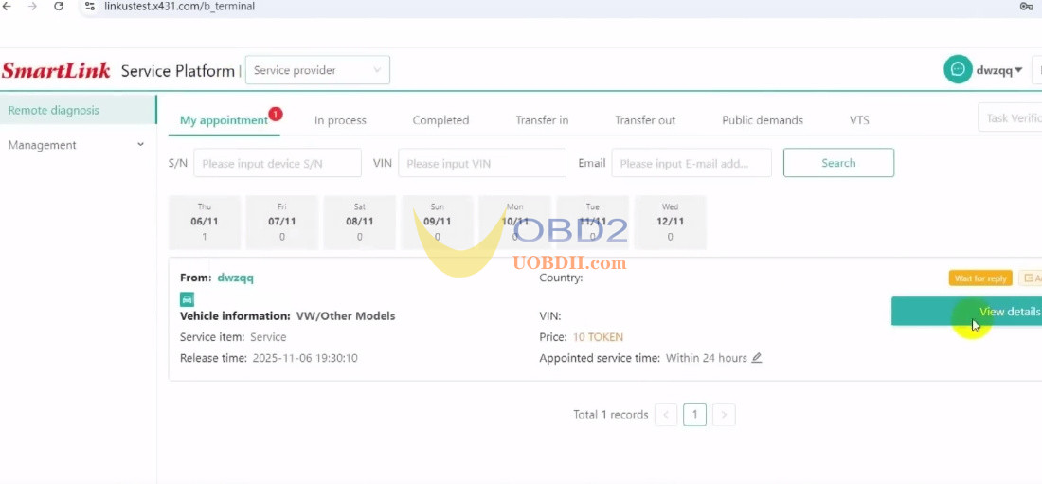The height and width of the screenshot is (484, 1042).
Task: Go to next page of records
Action: click(x=724, y=414)
